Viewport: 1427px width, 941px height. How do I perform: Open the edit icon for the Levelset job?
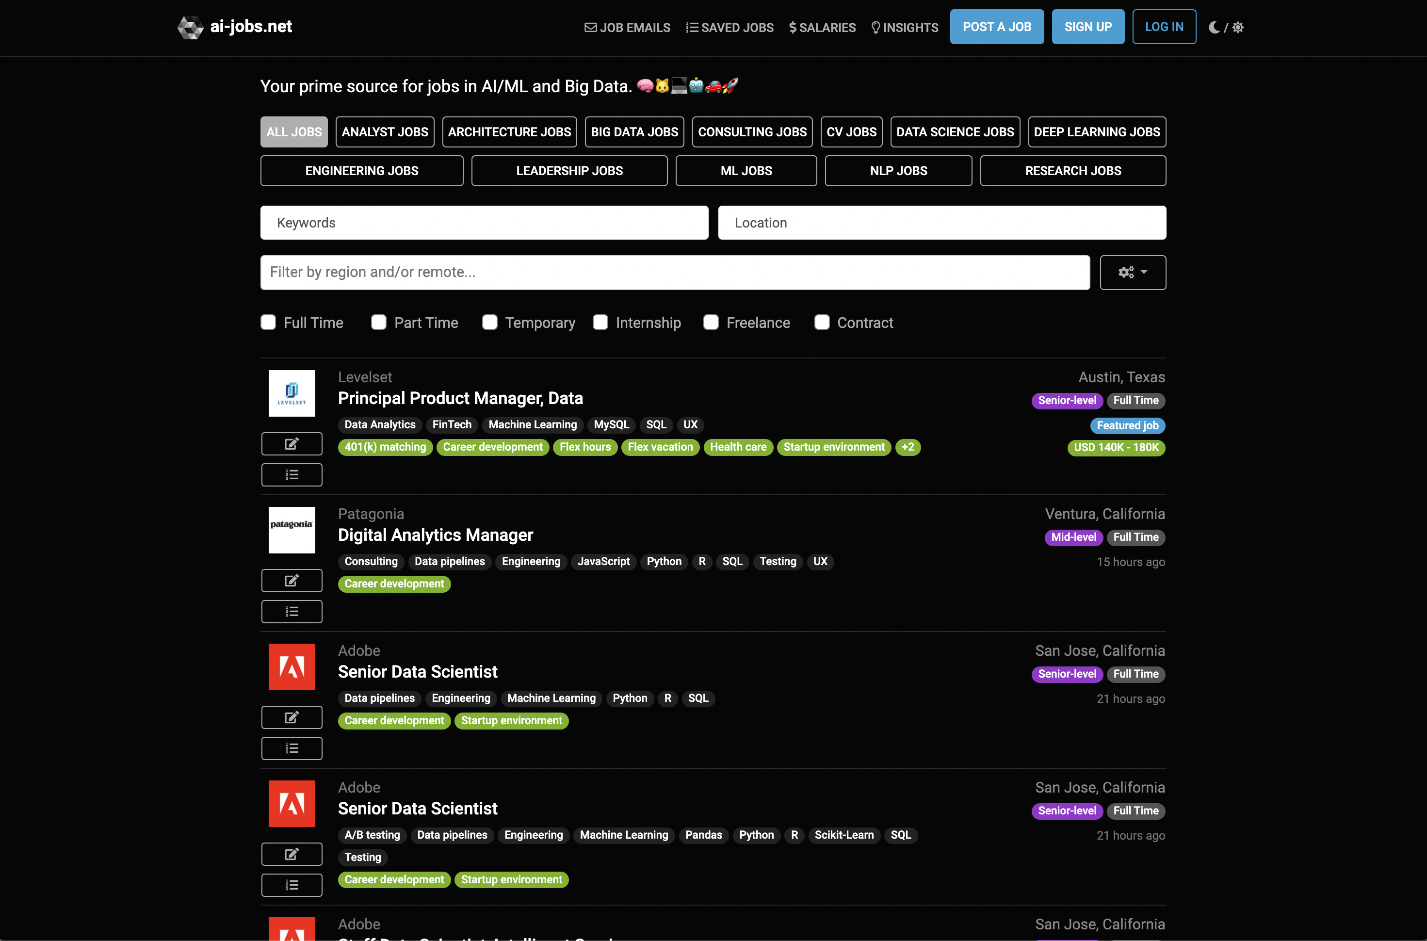(292, 443)
